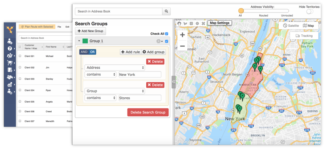Click Add New Group button
325x150 pixels.
(90, 31)
